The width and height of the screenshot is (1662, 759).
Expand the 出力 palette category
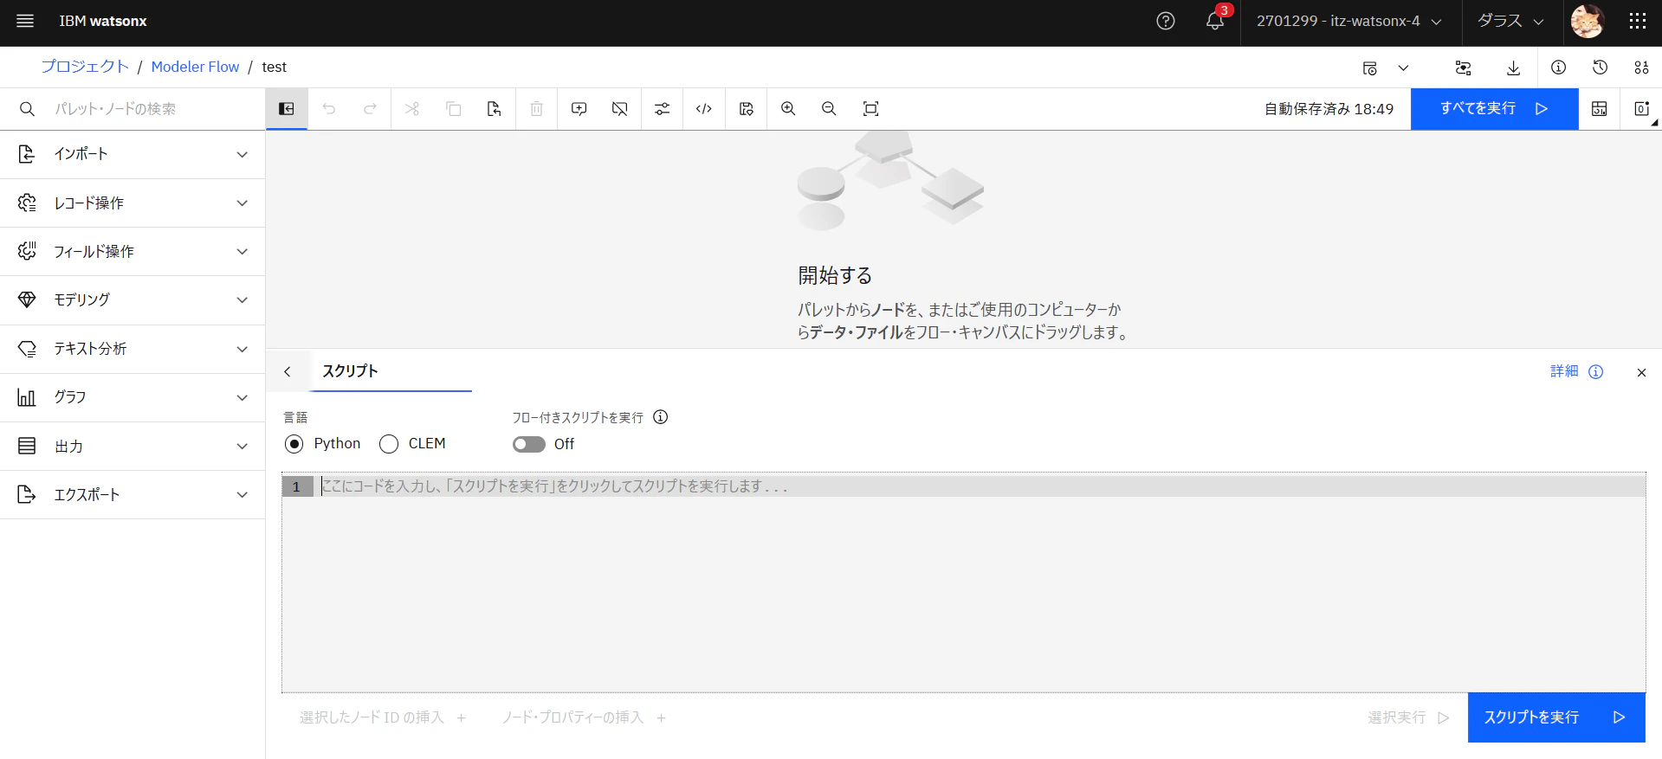pyautogui.click(x=133, y=447)
